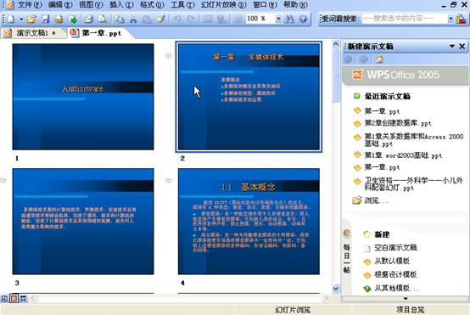Open Print Preview from the toolbar

click(103, 20)
